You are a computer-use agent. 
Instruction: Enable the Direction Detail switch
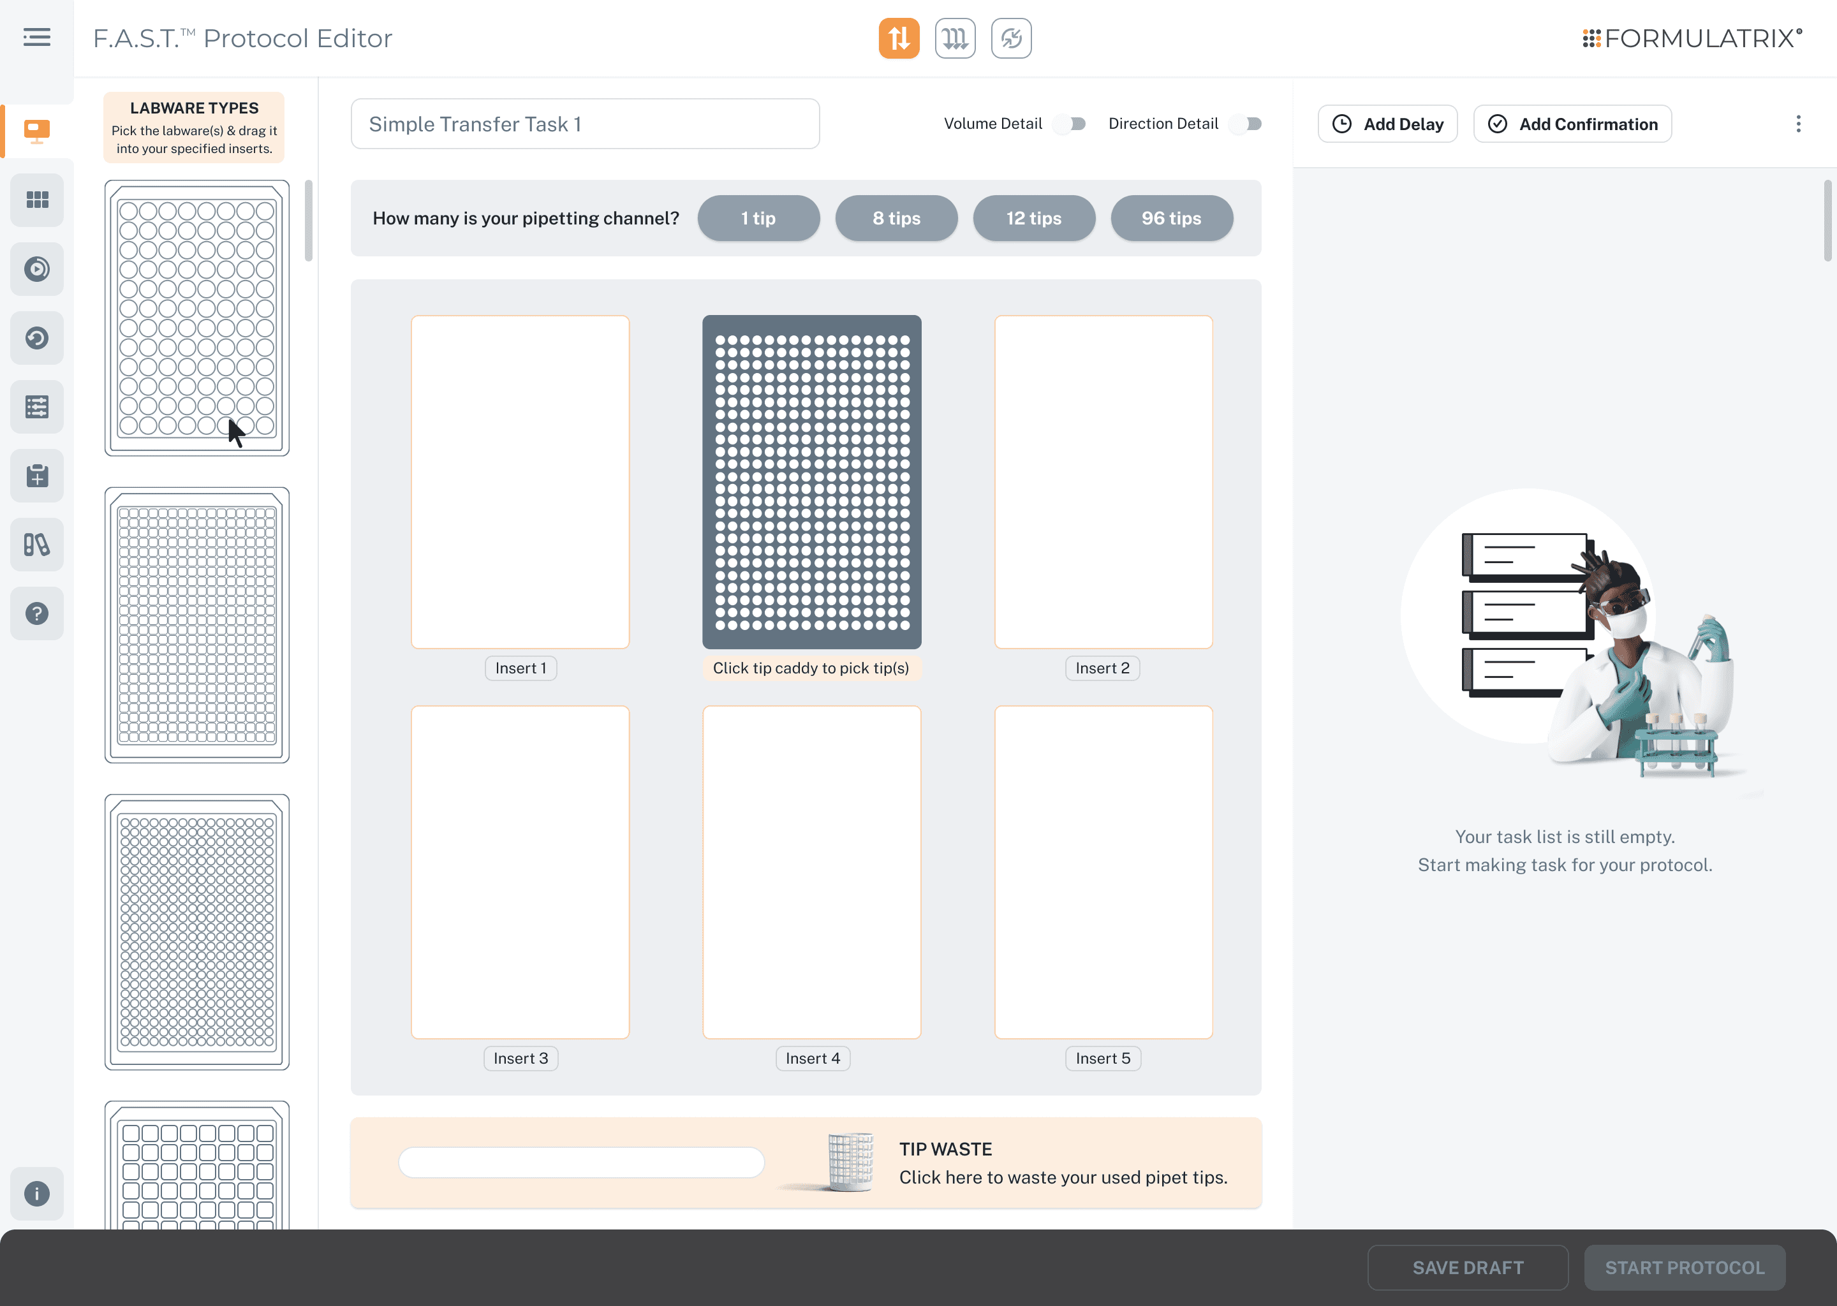pyautogui.click(x=1246, y=124)
